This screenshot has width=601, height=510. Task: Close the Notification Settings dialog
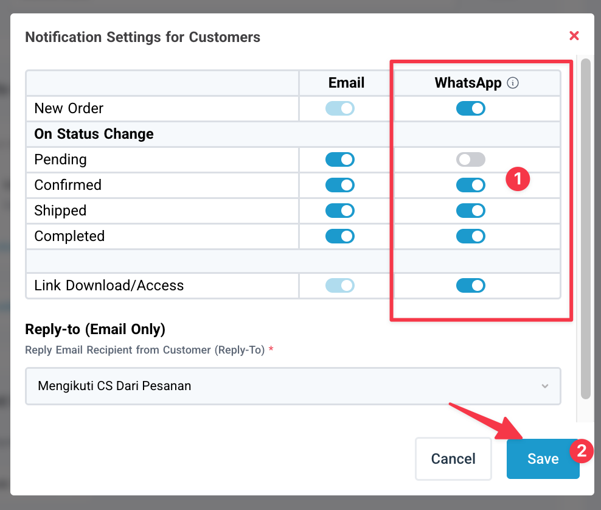click(x=574, y=36)
